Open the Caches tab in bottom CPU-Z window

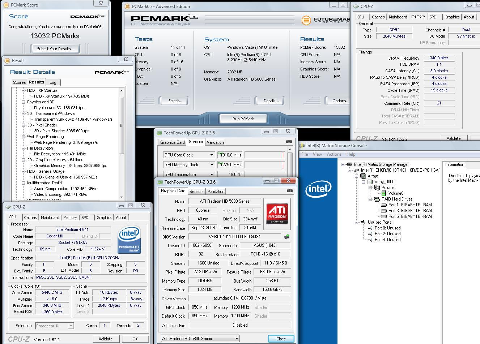click(30, 218)
